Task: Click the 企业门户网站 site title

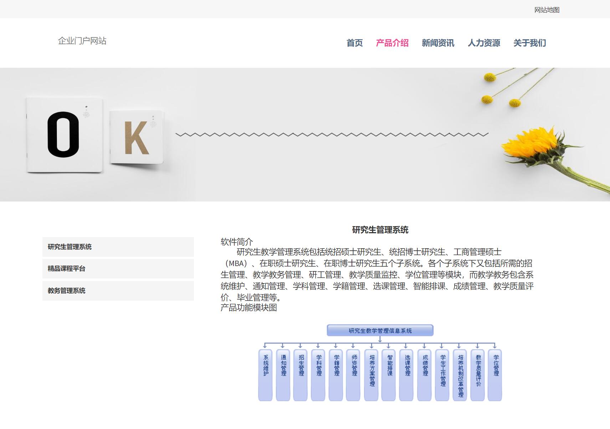Action: coord(82,41)
